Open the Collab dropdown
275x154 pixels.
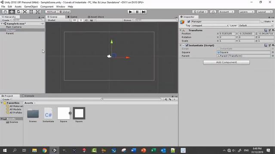(x=200, y=12)
